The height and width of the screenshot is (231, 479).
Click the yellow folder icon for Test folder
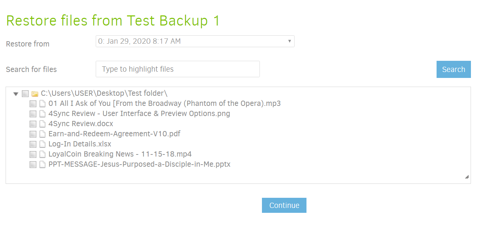click(x=34, y=93)
